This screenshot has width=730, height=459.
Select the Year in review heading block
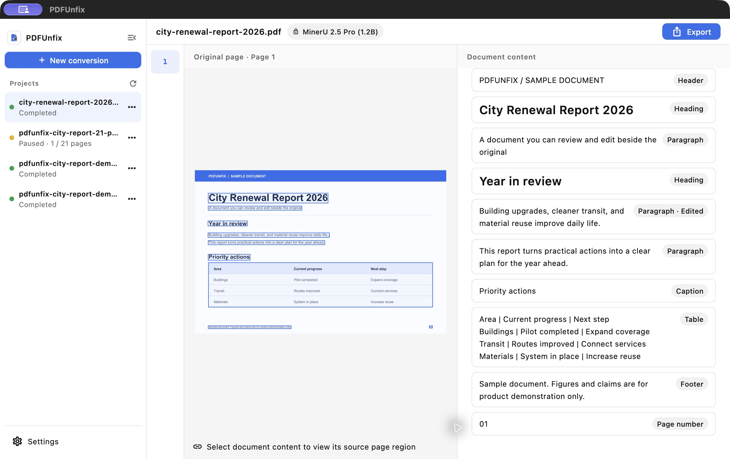(x=593, y=181)
